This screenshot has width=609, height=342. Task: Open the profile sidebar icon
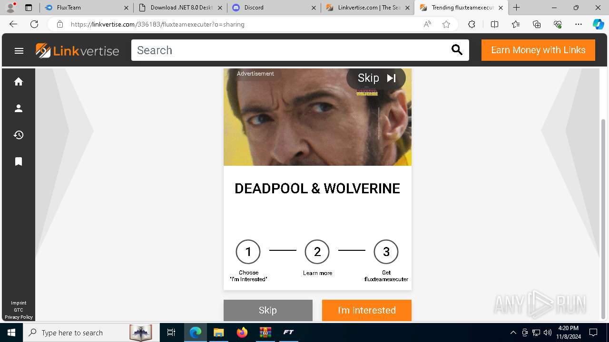pos(19,108)
